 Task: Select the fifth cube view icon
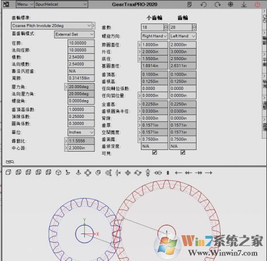[48, 172]
